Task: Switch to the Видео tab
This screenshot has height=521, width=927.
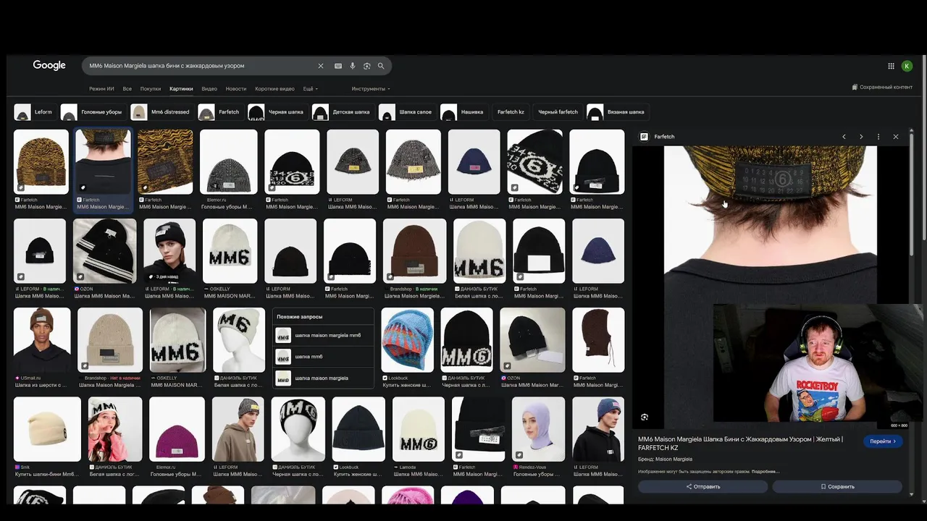Action: coord(209,89)
